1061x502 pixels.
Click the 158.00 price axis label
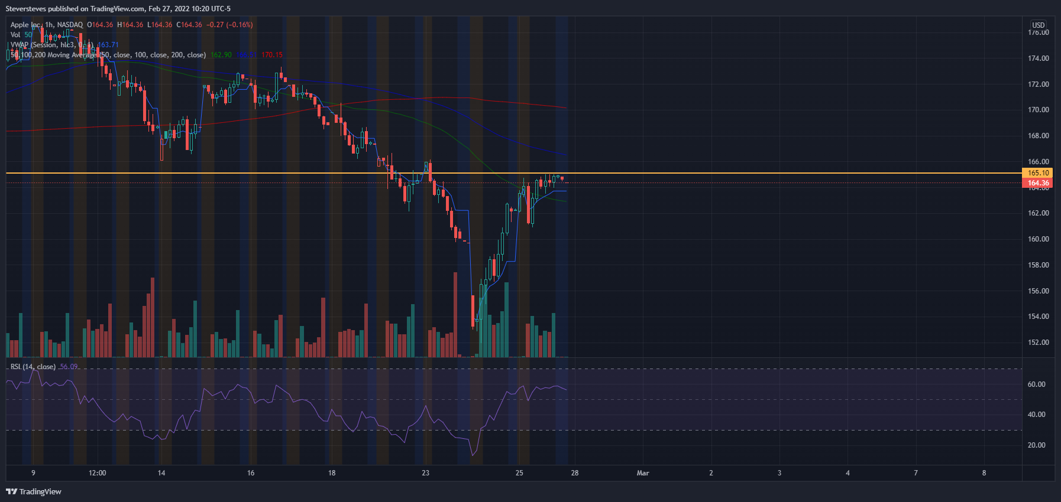pyautogui.click(x=1038, y=265)
